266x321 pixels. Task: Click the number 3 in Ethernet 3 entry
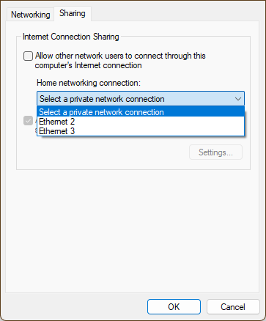pyautogui.click(x=72, y=131)
